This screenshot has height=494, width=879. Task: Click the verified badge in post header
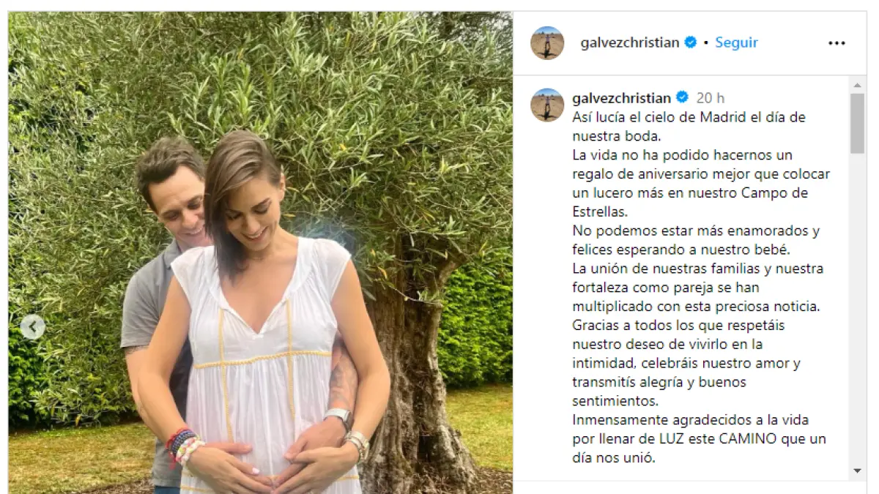690,42
